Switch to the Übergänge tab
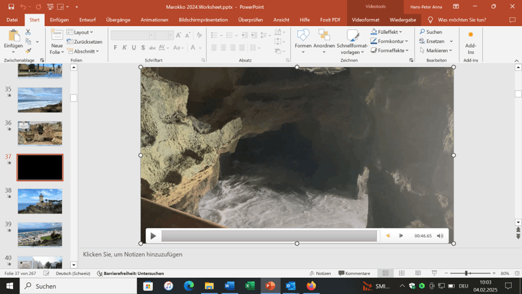Image resolution: width=522 pixels, height=294 pixels. [118, 20]
